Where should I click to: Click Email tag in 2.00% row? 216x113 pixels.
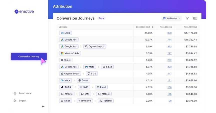tap(65, 101)
